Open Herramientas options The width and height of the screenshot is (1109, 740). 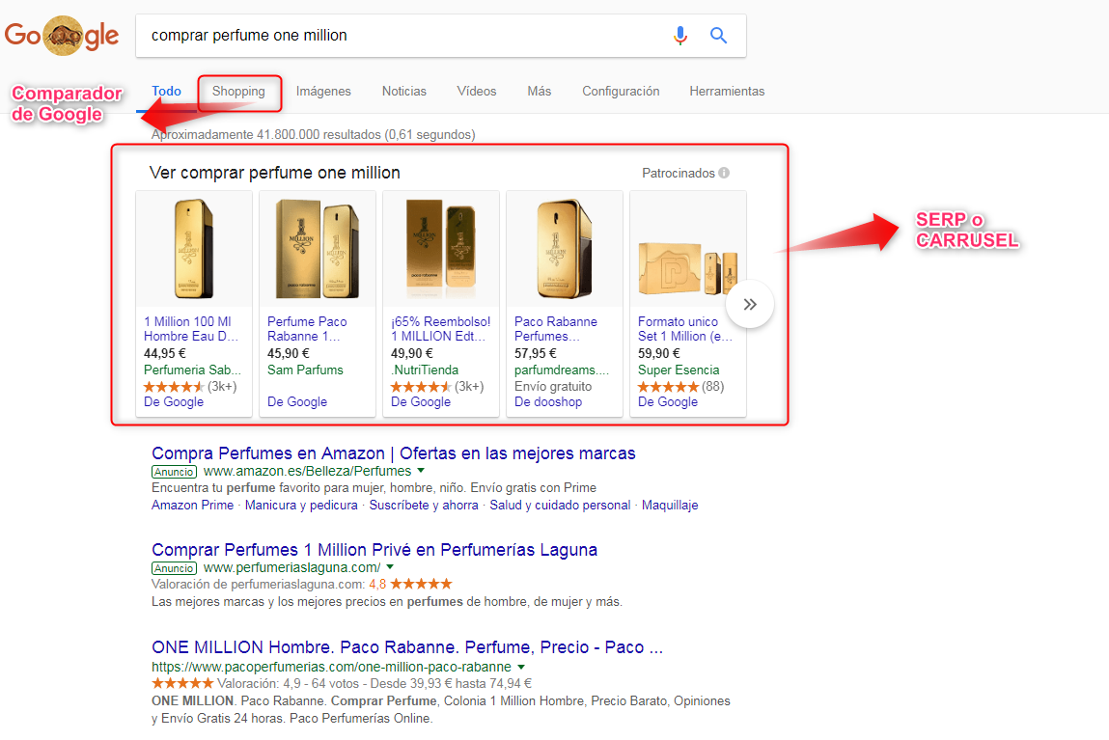click(727, 92)
